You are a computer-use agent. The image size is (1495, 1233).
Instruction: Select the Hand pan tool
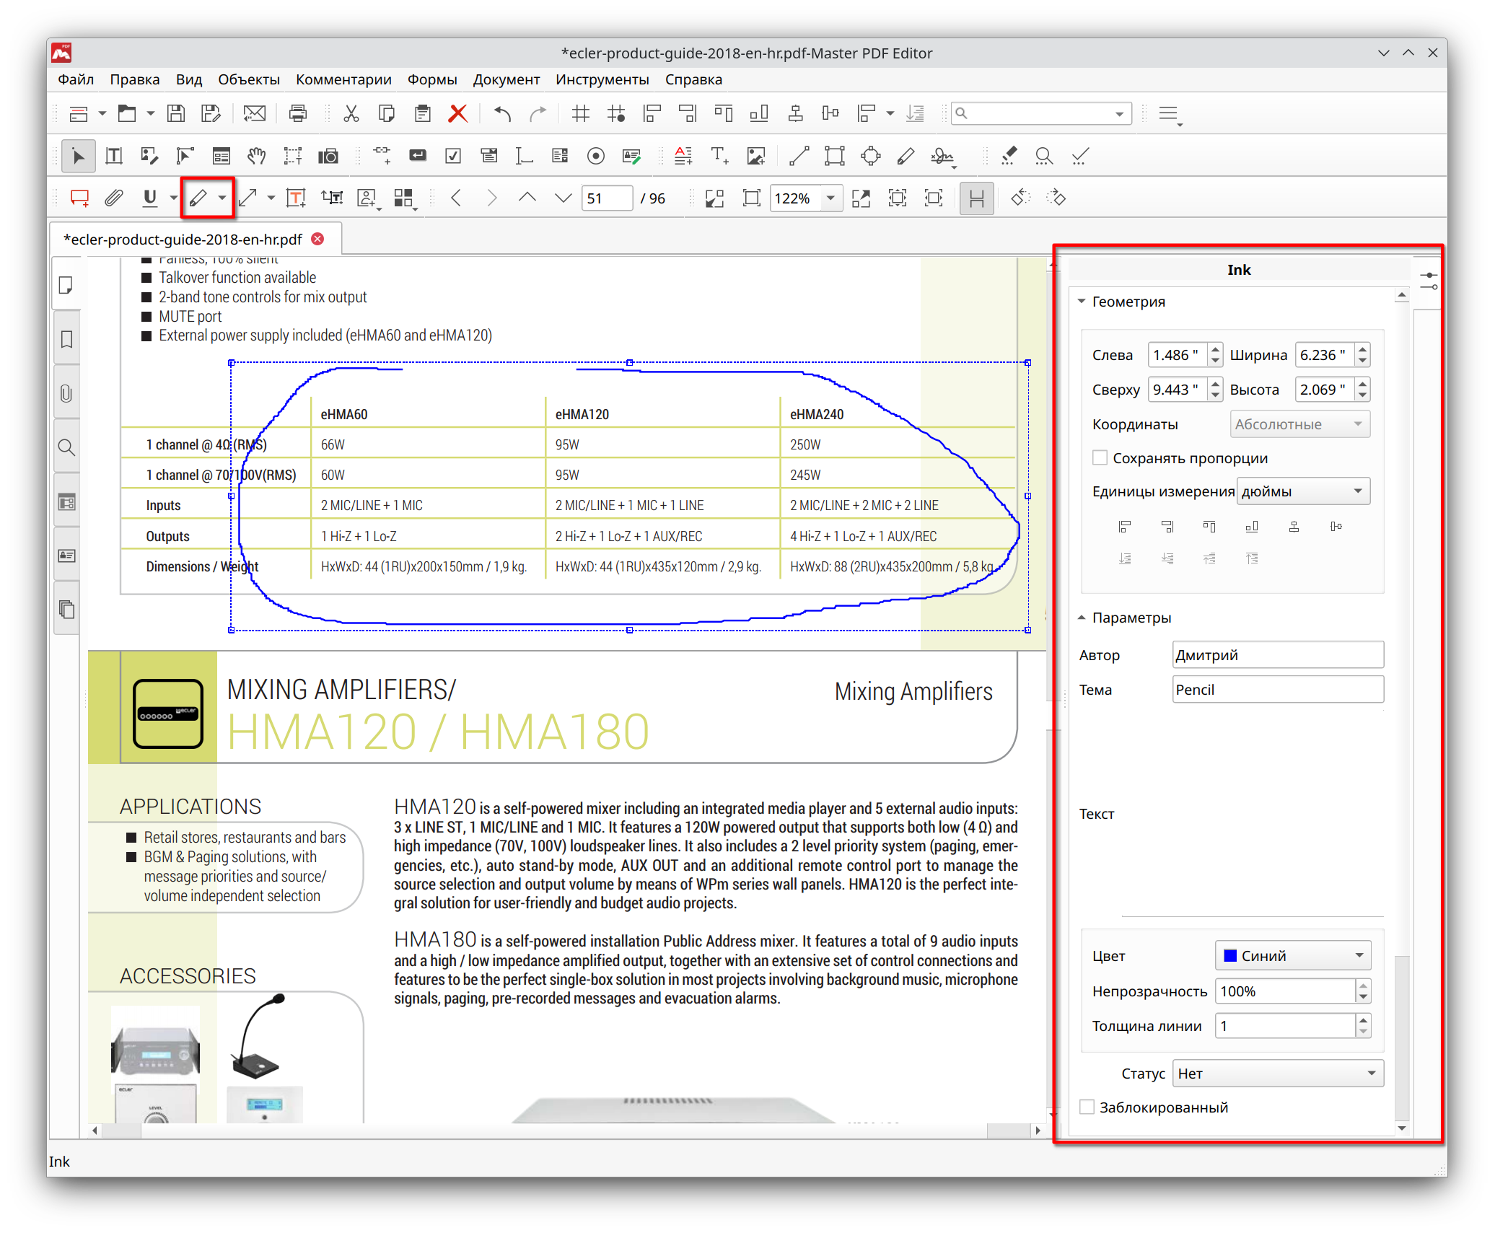tap(256, 156)
